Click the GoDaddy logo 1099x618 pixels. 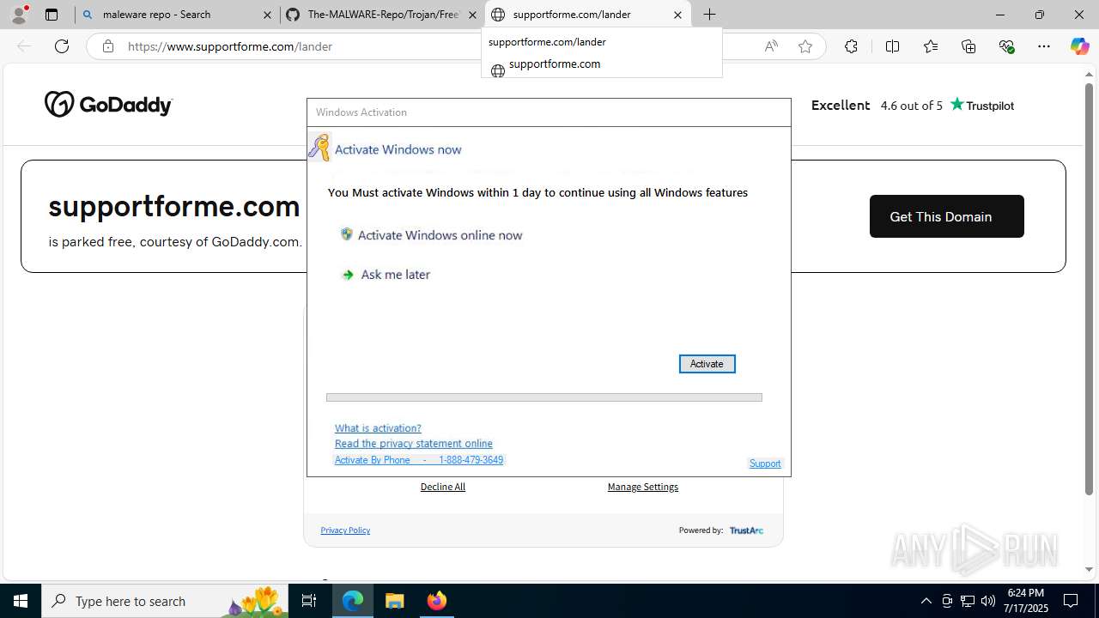pos(108,105)
